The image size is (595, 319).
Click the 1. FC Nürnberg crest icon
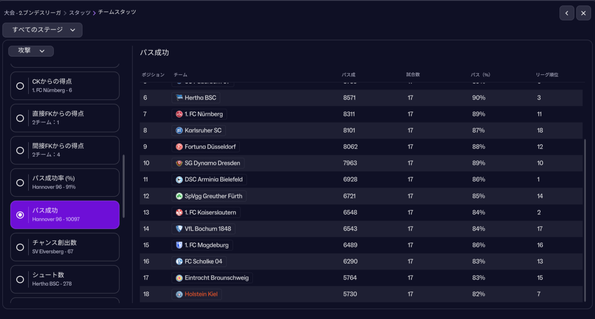pos(179,114)
